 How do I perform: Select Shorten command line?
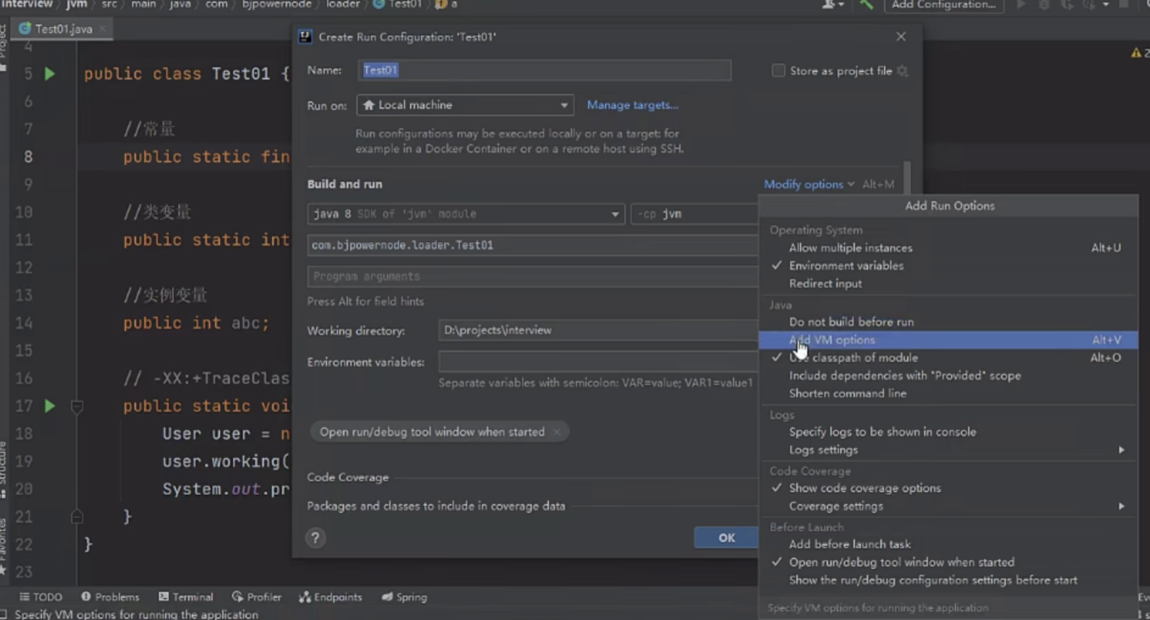click(948, 394)
